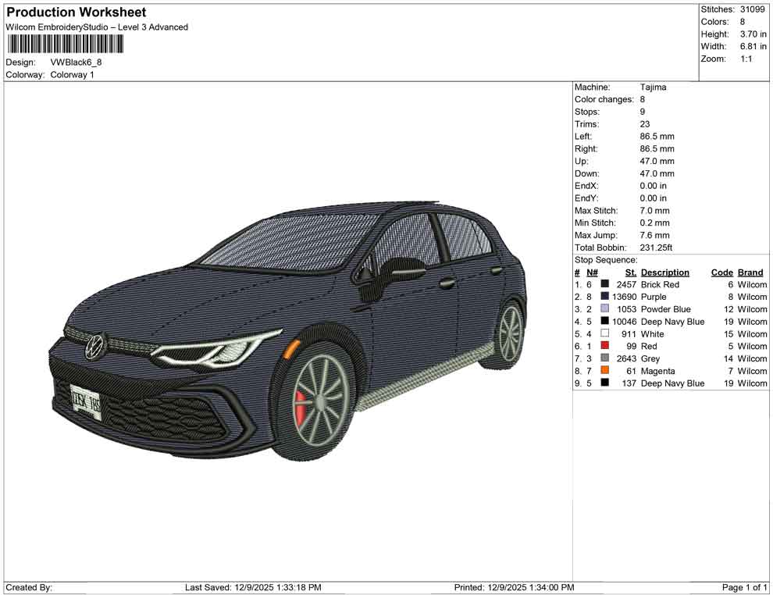Click the design name VWBlack6_8
This screenshot has width=773, height=595.
76,62
